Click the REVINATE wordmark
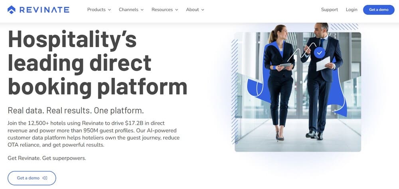This screenshot has width=399, height=189. [44, 10]
